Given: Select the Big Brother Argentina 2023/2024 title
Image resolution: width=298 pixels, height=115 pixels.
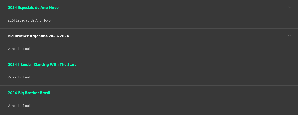Looking at the screenshot, I should pyautogui.click(x=38, y=36).
